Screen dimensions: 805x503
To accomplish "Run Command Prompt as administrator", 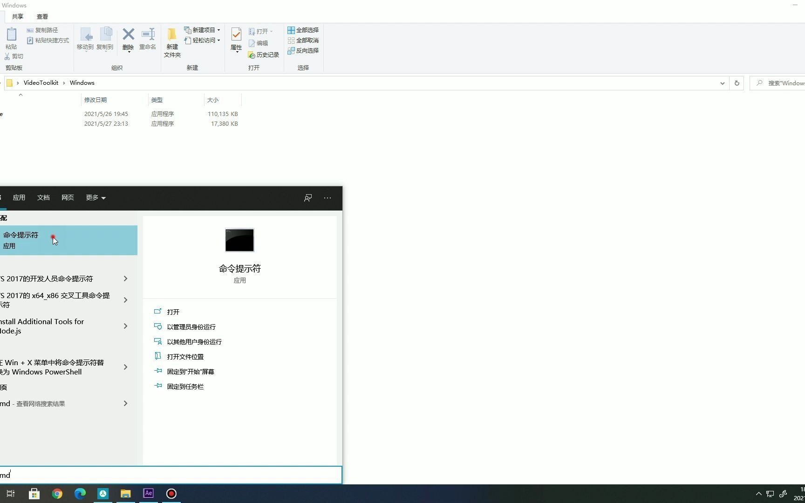I will [191, 327].
